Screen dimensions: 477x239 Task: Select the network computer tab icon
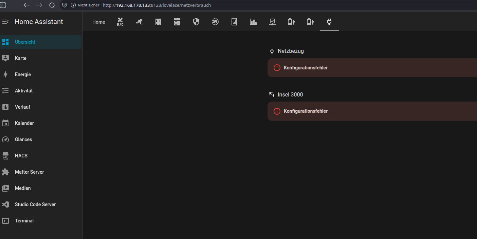click(272, 22)
